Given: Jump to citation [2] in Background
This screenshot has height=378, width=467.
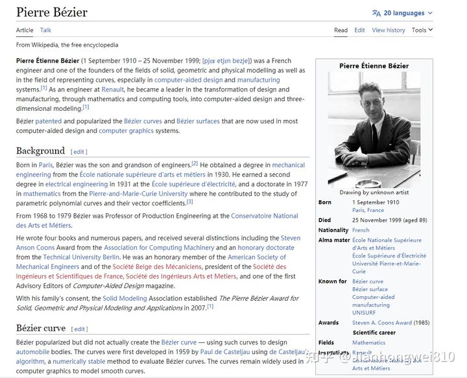Looking at the screenshot, I should 195,163.
